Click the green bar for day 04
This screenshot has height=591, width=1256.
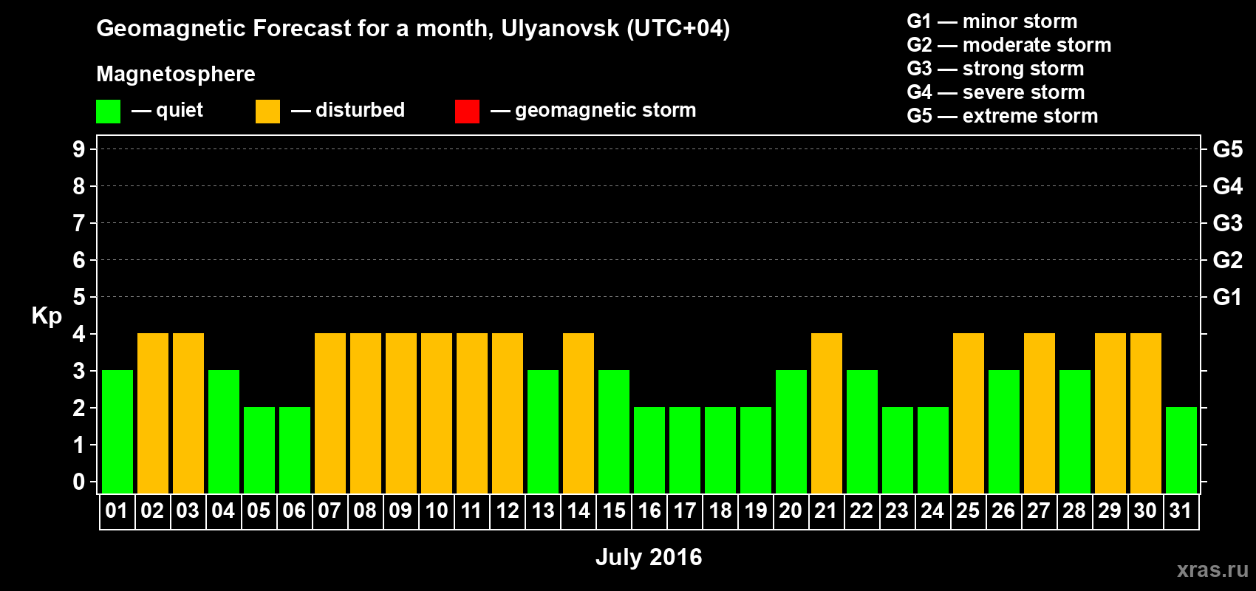[224, 432]
